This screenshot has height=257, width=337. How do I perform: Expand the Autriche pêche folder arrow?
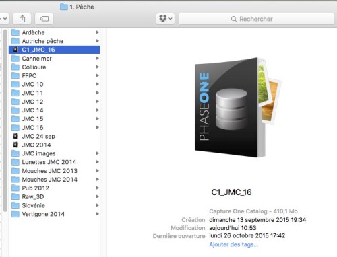[x=97, y=41]
